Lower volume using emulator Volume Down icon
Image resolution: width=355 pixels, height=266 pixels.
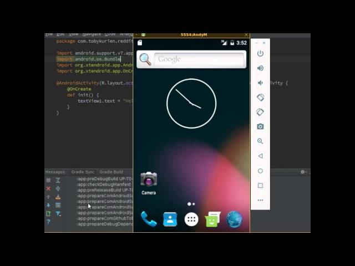[260, 83]
